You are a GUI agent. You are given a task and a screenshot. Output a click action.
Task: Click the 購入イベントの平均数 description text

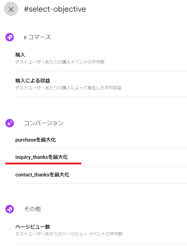[60, 62]
